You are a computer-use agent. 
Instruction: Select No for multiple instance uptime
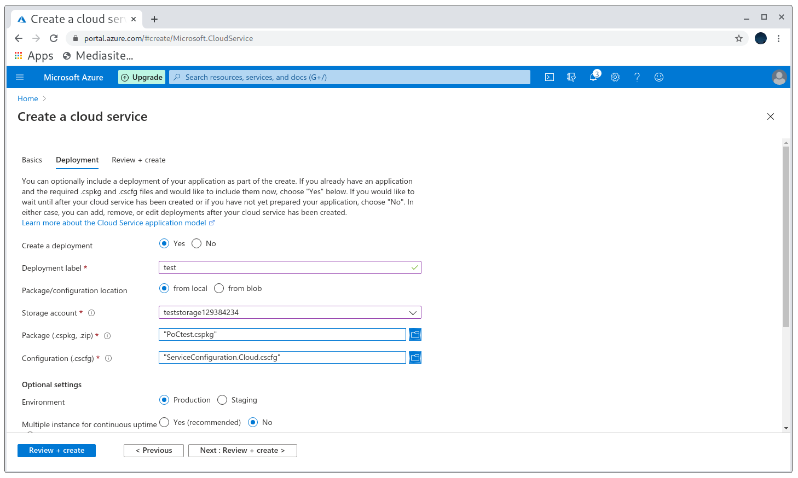[253, 422]
